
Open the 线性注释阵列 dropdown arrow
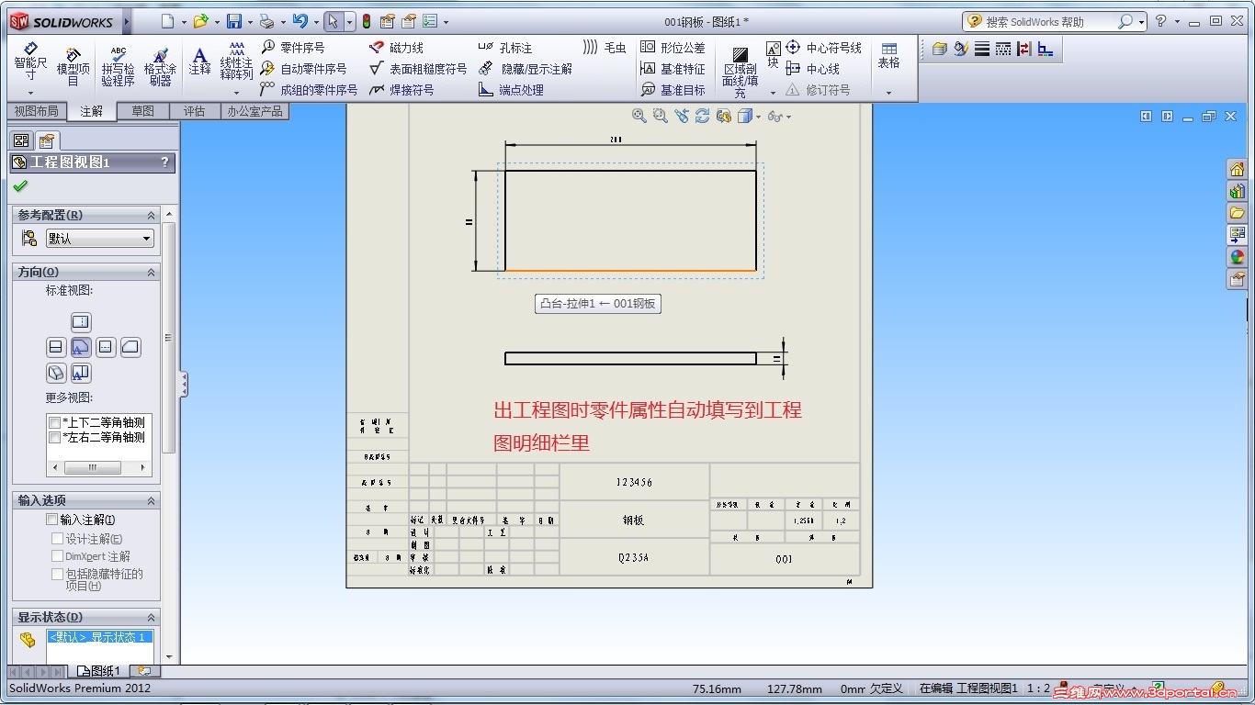pos(236,93)
